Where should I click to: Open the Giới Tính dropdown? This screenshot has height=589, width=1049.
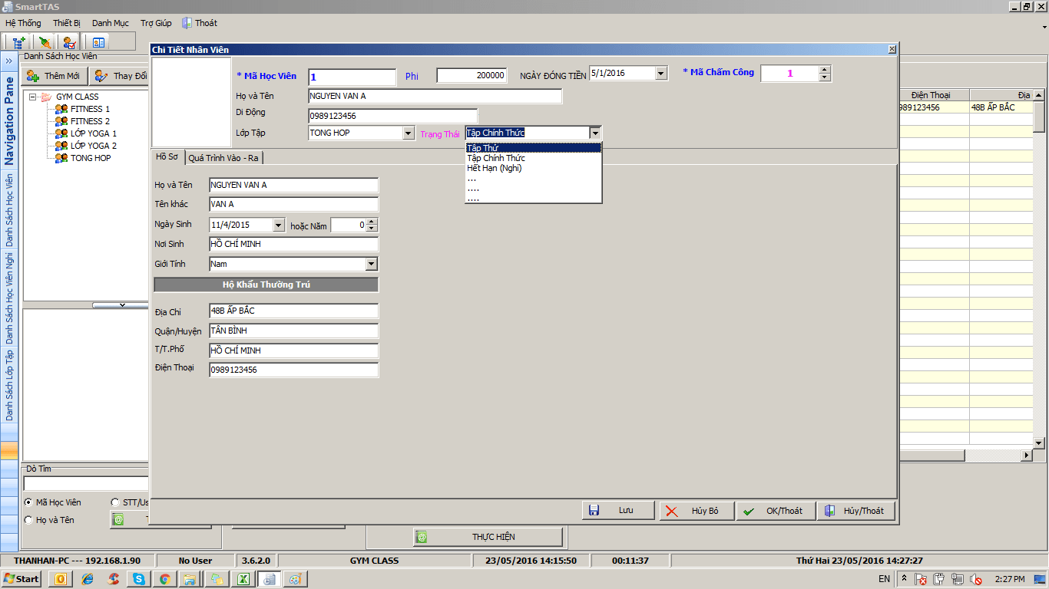(x=371, y=264)
